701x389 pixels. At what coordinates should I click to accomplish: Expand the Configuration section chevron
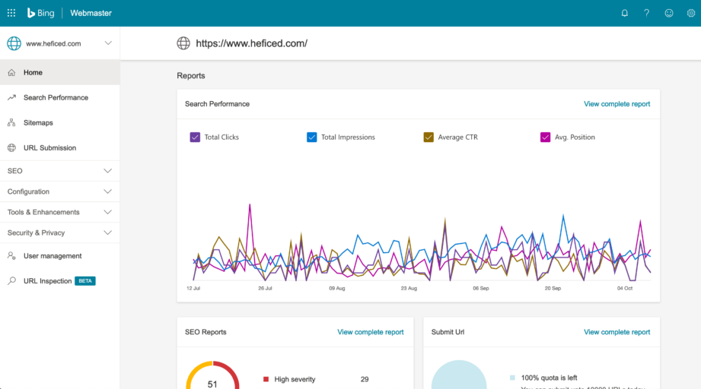point(108,191)
